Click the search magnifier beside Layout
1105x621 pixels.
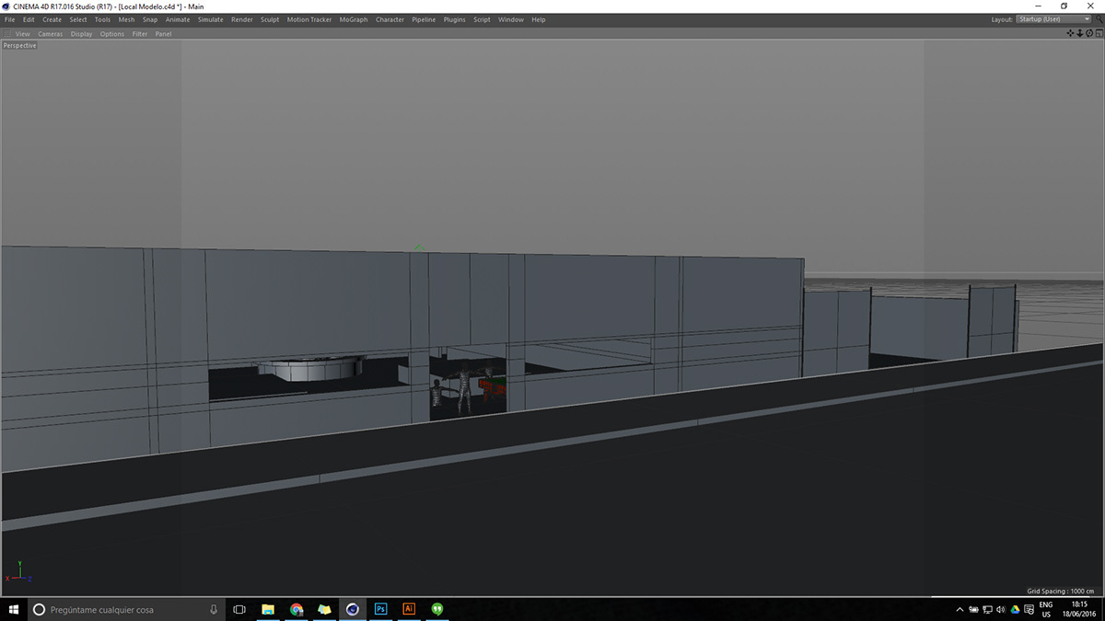click(1099, 19)
